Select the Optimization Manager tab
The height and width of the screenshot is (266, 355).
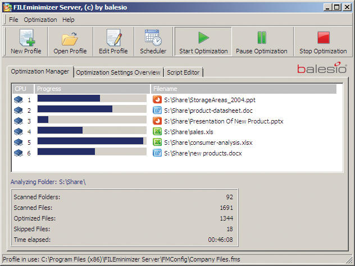point(40,71)
